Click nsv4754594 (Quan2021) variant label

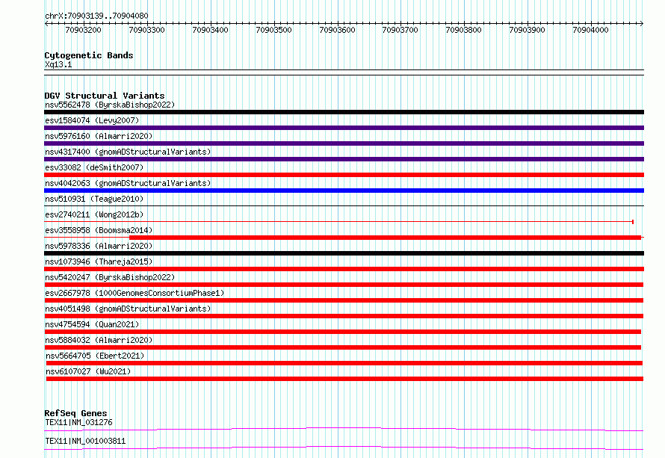tap(92, 324)
